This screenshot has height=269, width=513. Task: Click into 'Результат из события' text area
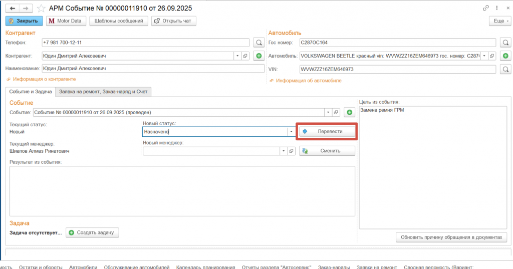[x=182, y=191]
